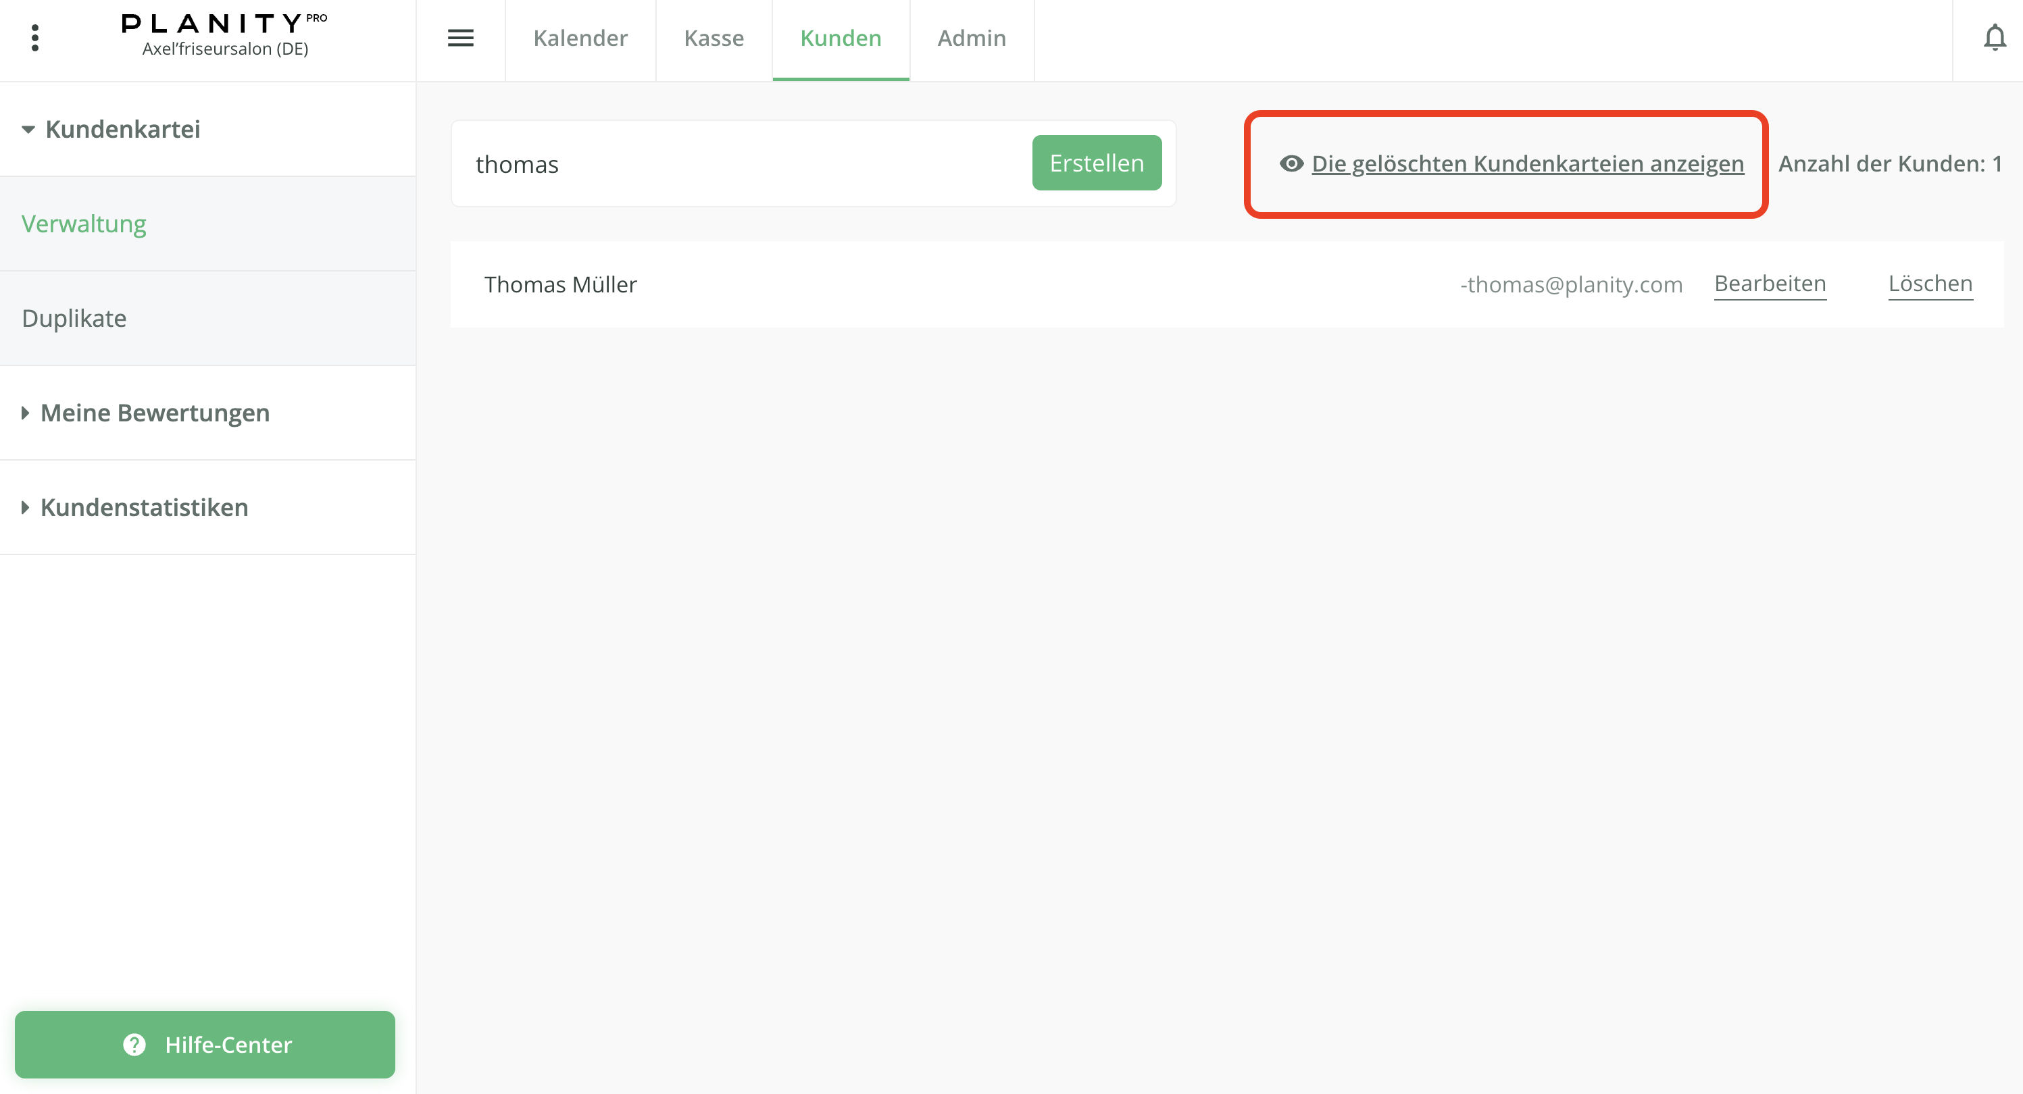This screenshot has height=1094, width=2023.
Task: Click Löschen for Thomas Müller
Action: [1930, 284]
